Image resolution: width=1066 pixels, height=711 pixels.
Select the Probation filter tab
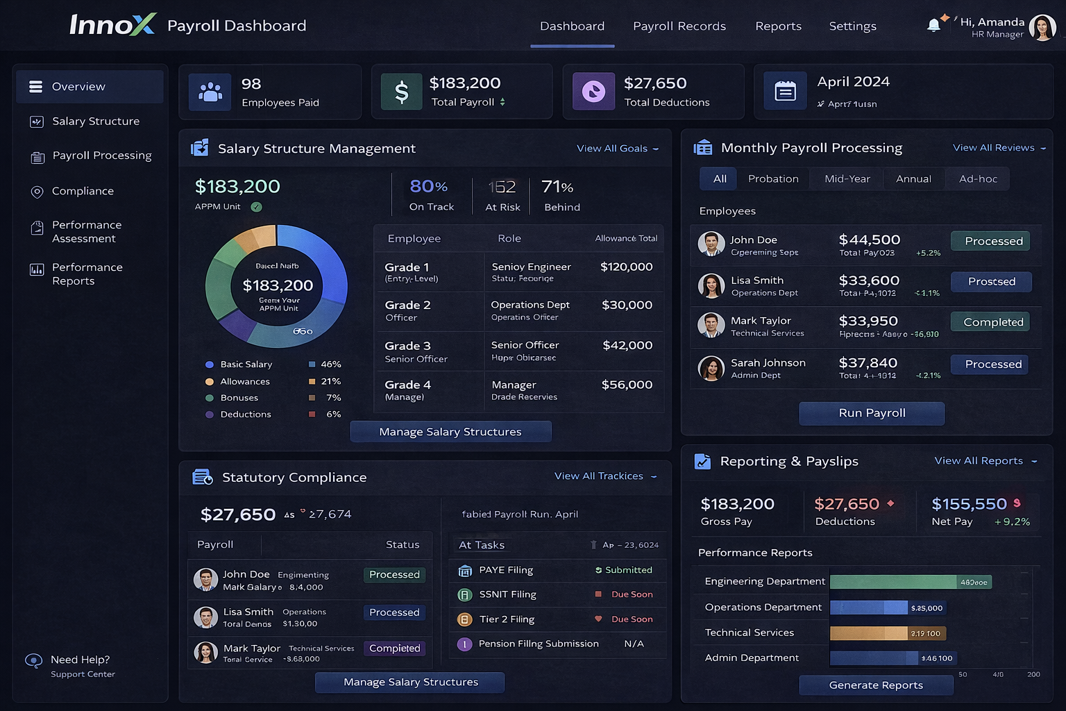pos(773,179)
